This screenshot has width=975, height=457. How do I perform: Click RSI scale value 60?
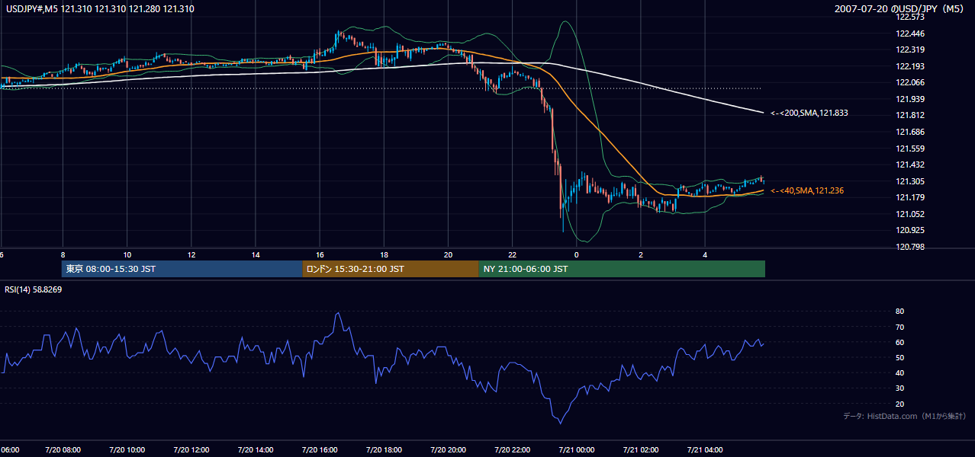(900, 342)
